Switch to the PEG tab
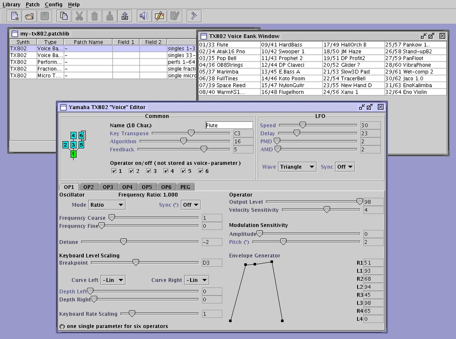This screenshot has width=456, height=339. pyautogui.click(x=186, y=187)
